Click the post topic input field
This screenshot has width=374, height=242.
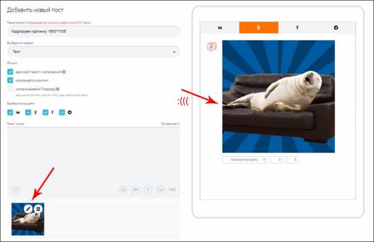(93, 31)
